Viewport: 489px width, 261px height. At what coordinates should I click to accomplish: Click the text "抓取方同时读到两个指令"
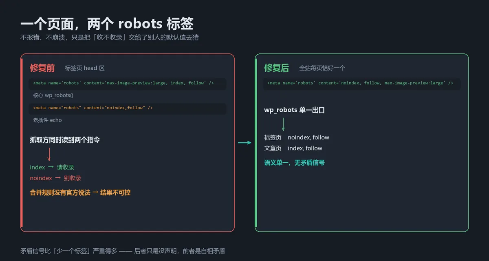(65, 140)
